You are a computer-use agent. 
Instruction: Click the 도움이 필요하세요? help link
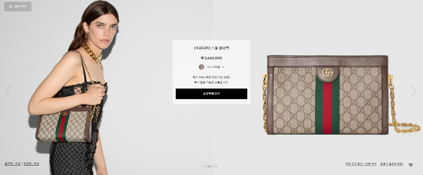[393, 164]
